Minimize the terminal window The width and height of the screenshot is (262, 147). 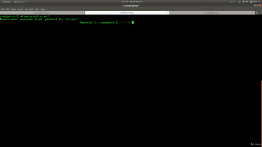click(255, 5)
